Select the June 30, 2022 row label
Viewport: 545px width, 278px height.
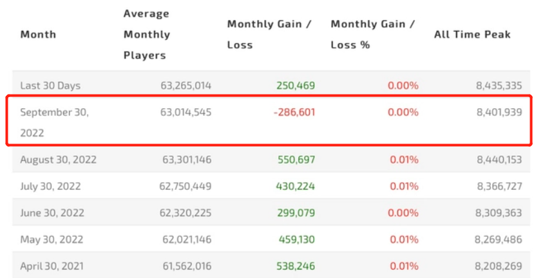click(x=53, y=213)
